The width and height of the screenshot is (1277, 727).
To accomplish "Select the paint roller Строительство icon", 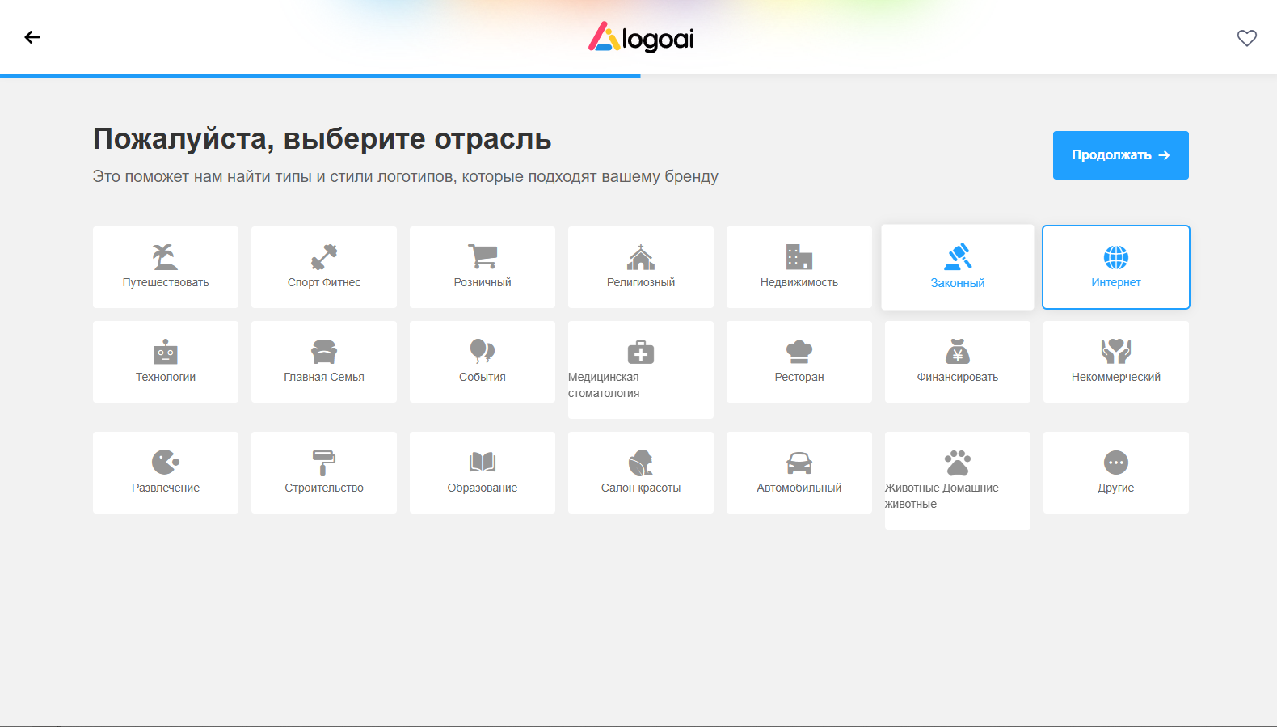I will (x=324, y=463).
